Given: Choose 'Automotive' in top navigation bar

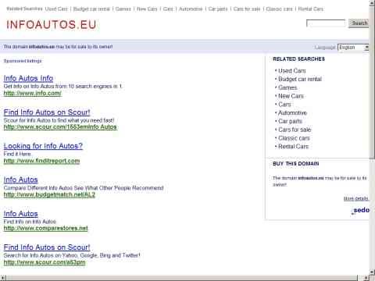Looking at the screenshot, I should 191,9.
